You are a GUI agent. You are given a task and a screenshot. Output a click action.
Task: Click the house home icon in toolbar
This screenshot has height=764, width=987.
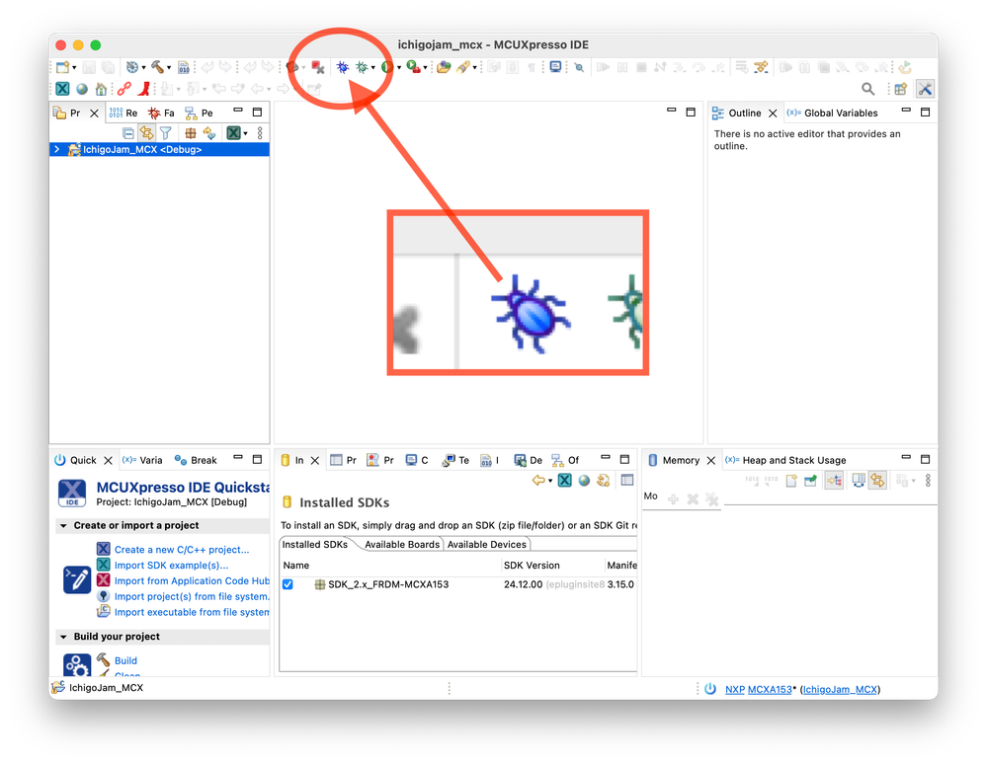pos(101,89)
